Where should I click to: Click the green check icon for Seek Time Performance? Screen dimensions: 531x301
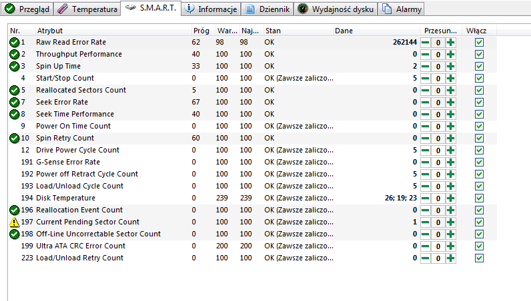click(14, 115)
